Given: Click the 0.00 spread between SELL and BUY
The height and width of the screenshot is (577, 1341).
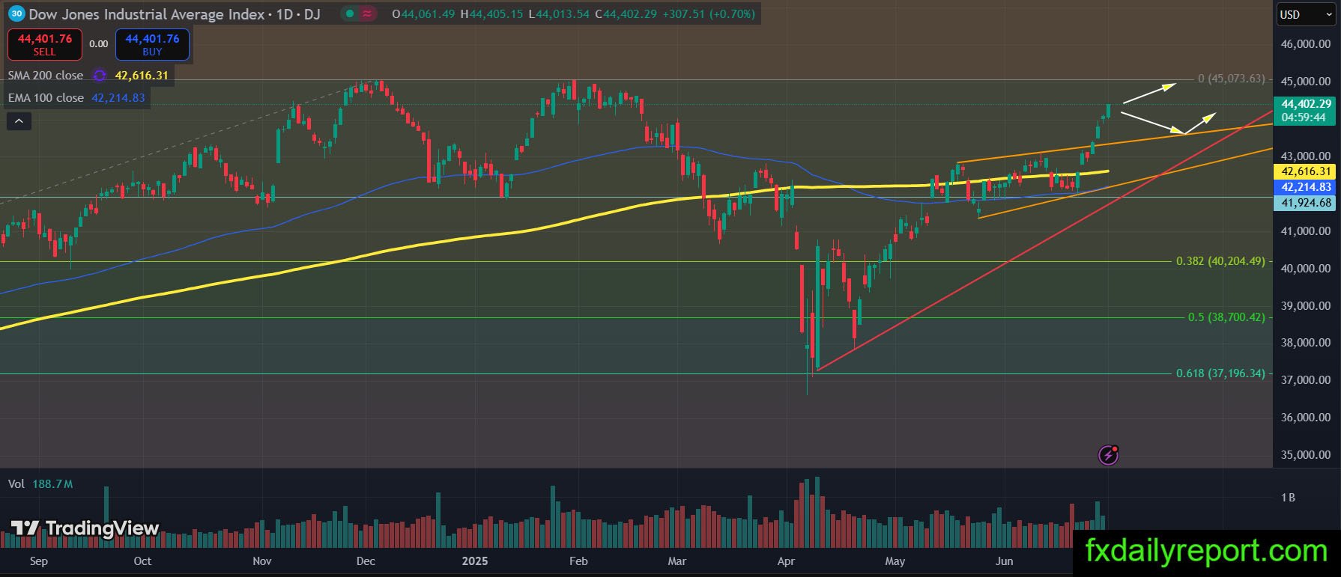Looking at the screenshot, I should (99, 44).
